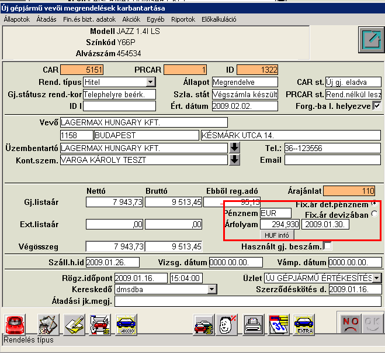Click the orange ID field 1322

pyautogui.click(x=257, y=70)
